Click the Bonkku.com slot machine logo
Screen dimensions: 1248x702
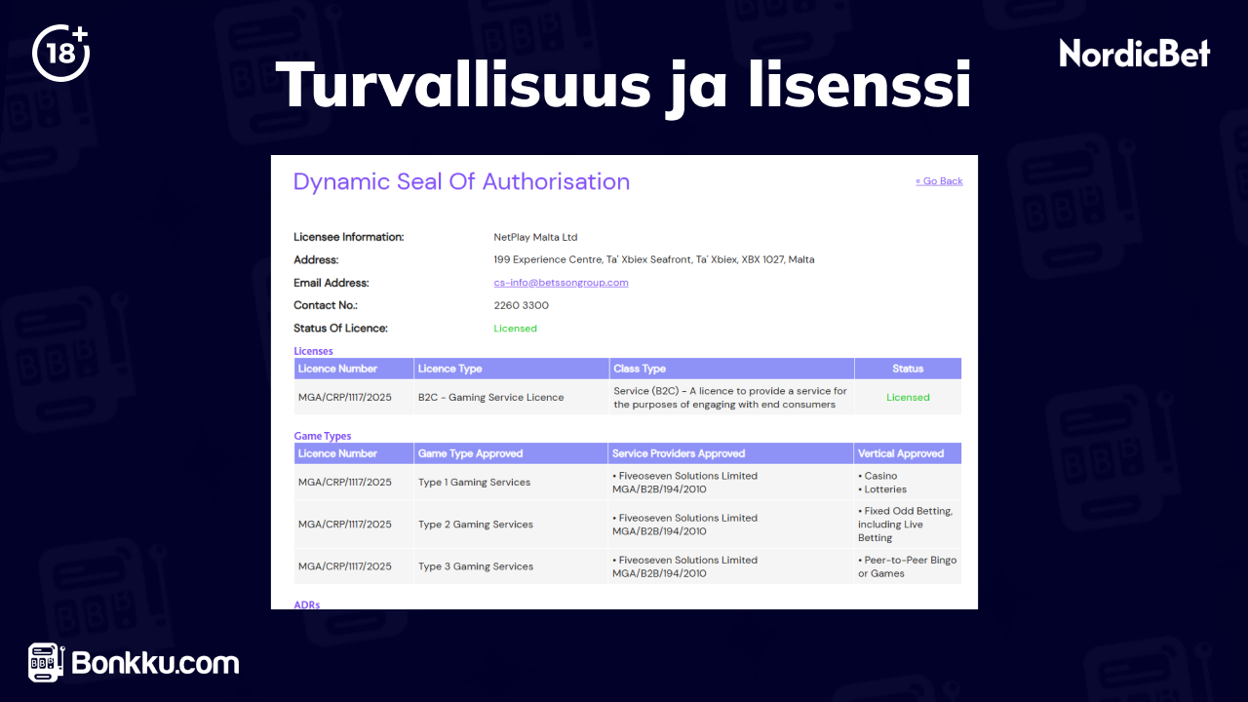coord(134,663)
